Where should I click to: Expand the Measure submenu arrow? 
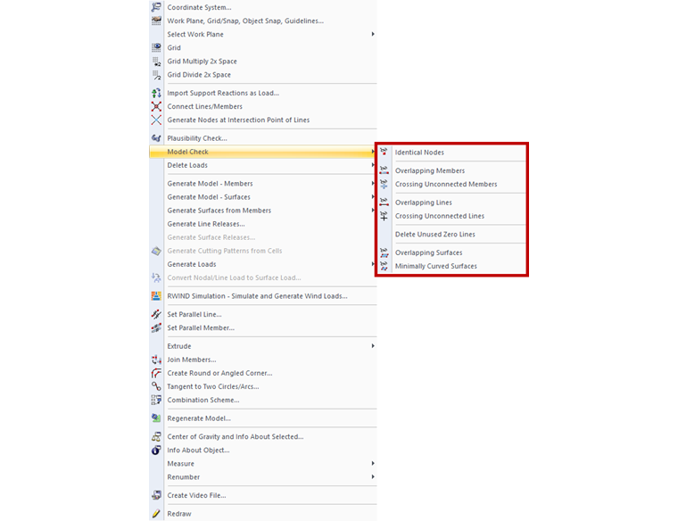(373, 463)
